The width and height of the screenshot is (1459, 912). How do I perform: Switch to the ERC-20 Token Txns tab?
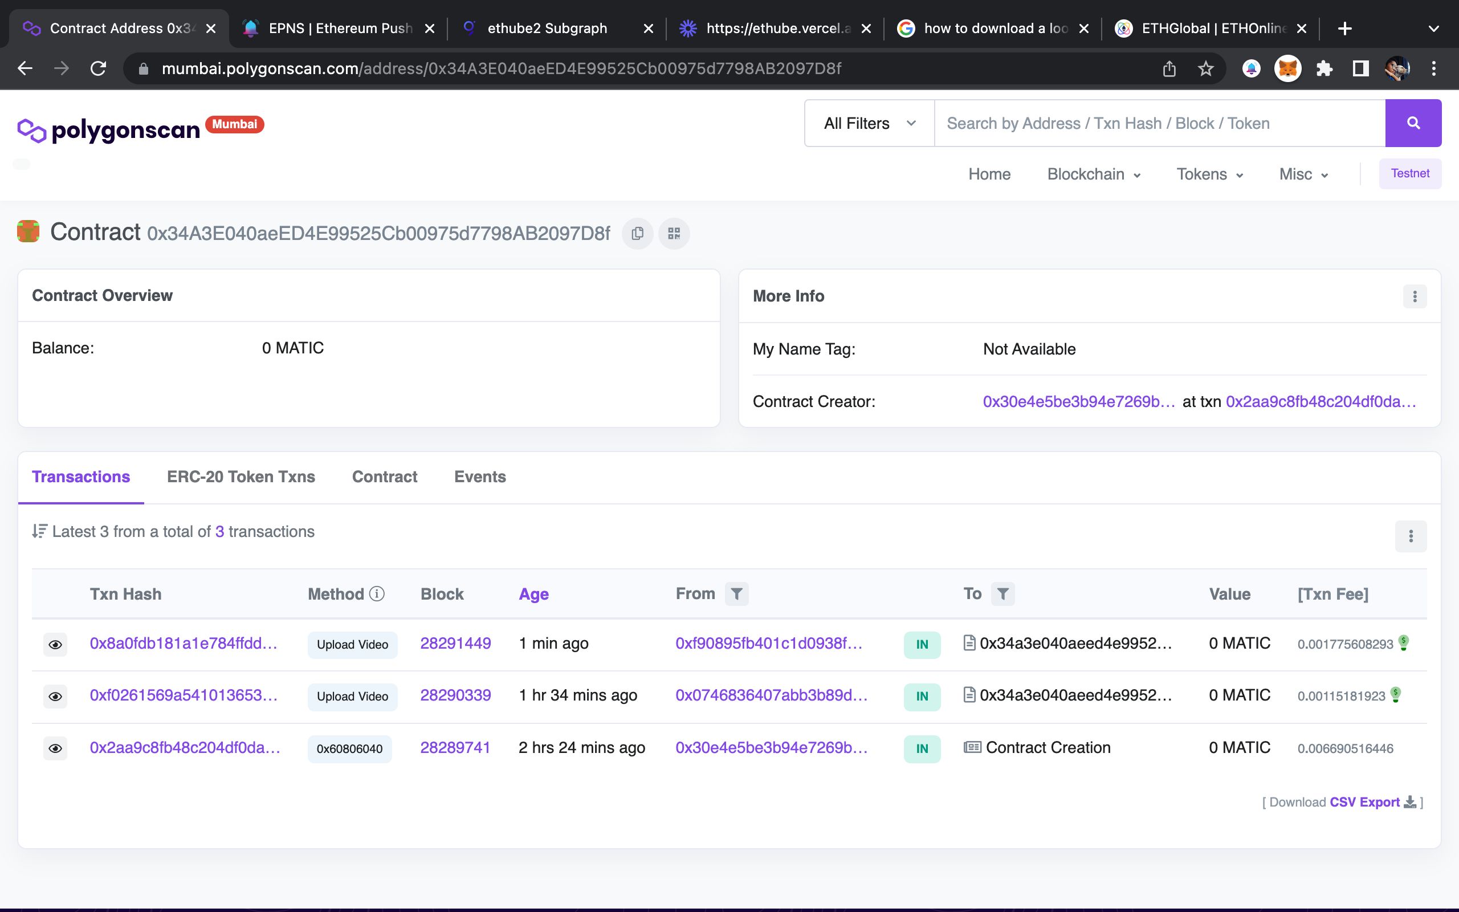tap(241, 477)
